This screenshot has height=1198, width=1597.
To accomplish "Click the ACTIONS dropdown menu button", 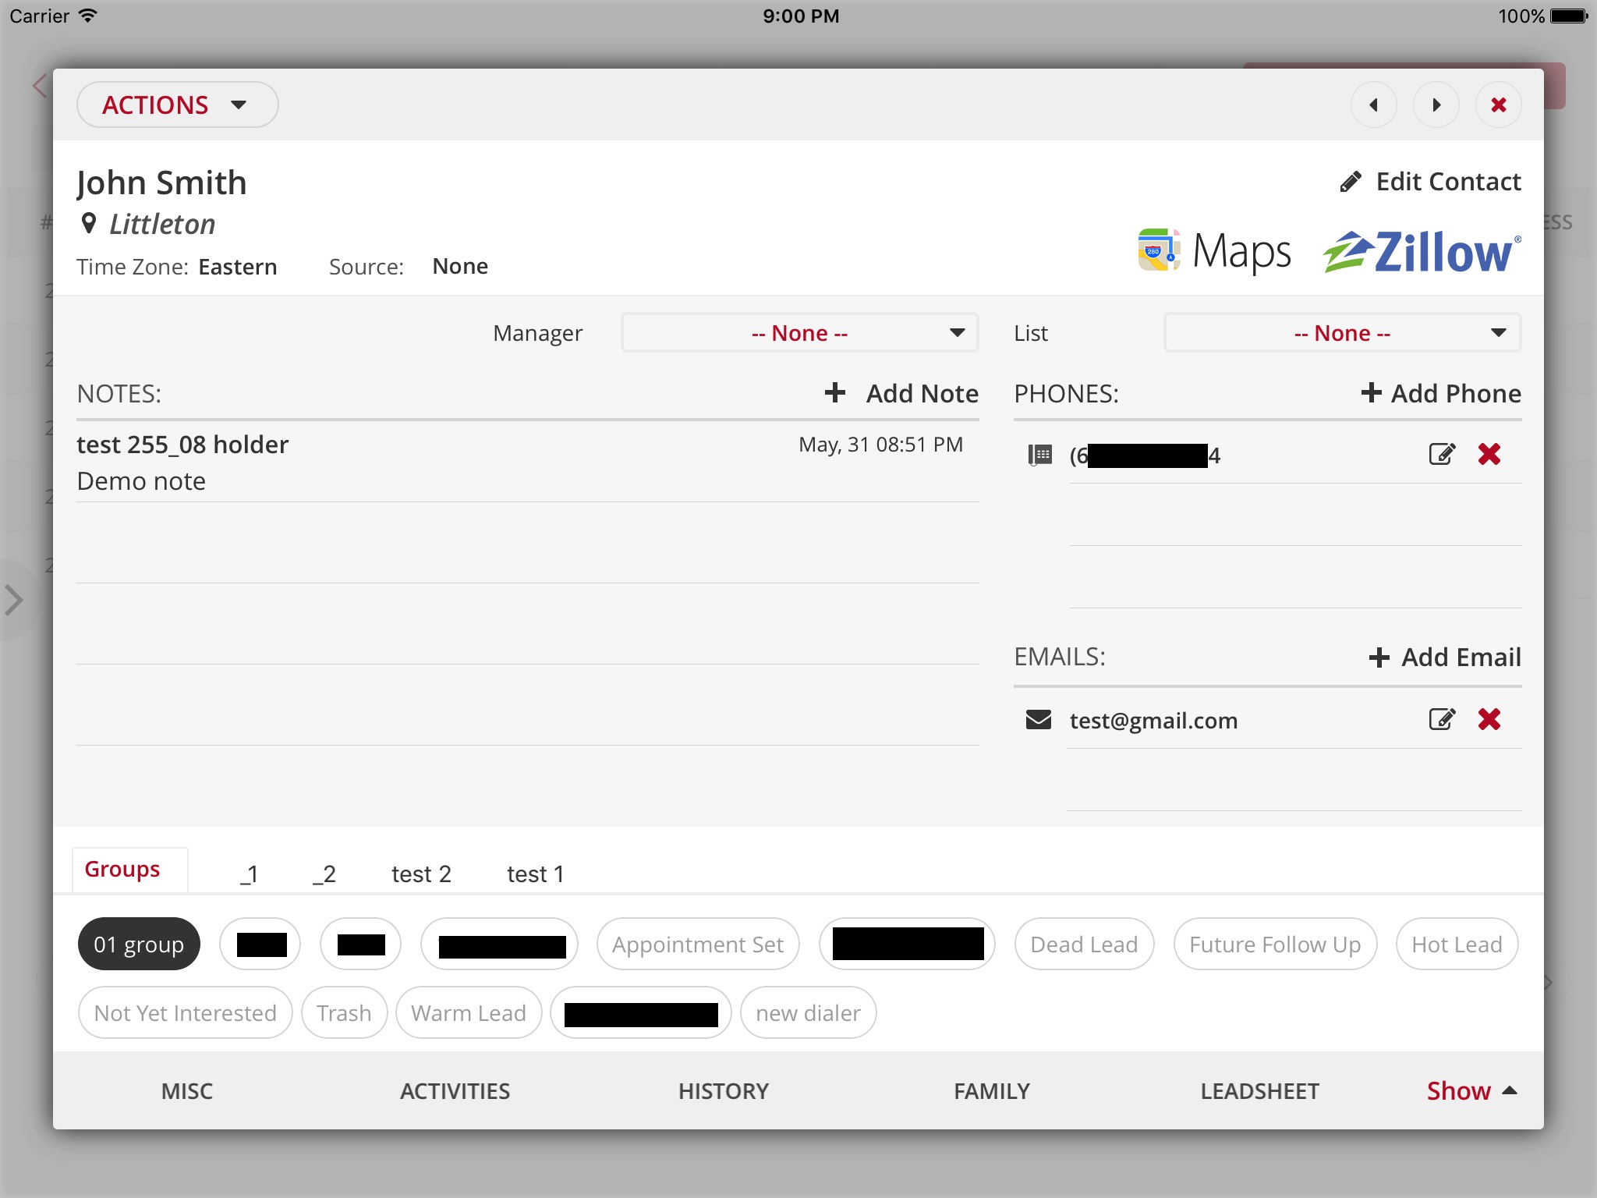I will (176, 105).
